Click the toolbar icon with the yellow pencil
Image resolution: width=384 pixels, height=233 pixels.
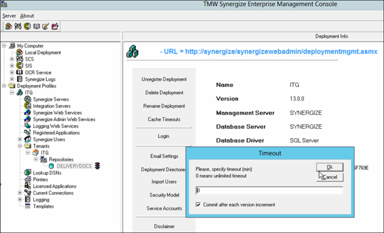pyautogui.click(x=46, y=26)
